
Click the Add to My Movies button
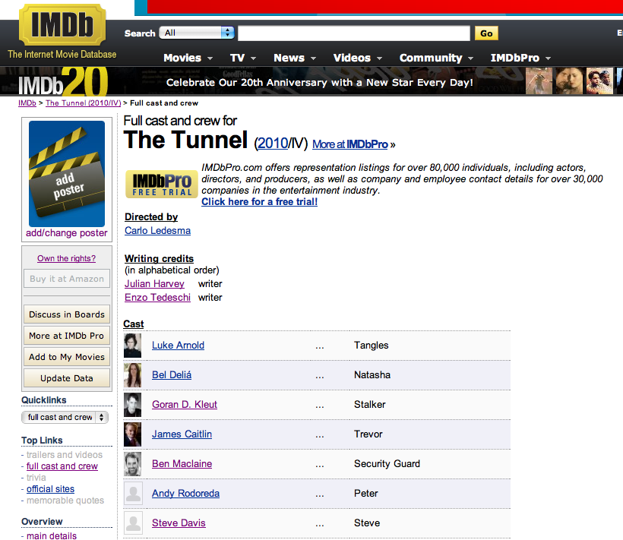pos(67,358)
